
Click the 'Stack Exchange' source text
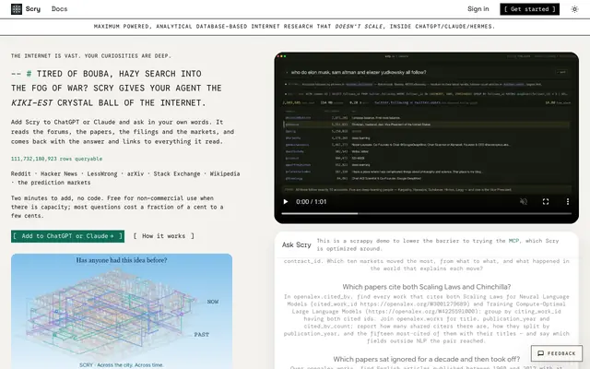(177, 173)
